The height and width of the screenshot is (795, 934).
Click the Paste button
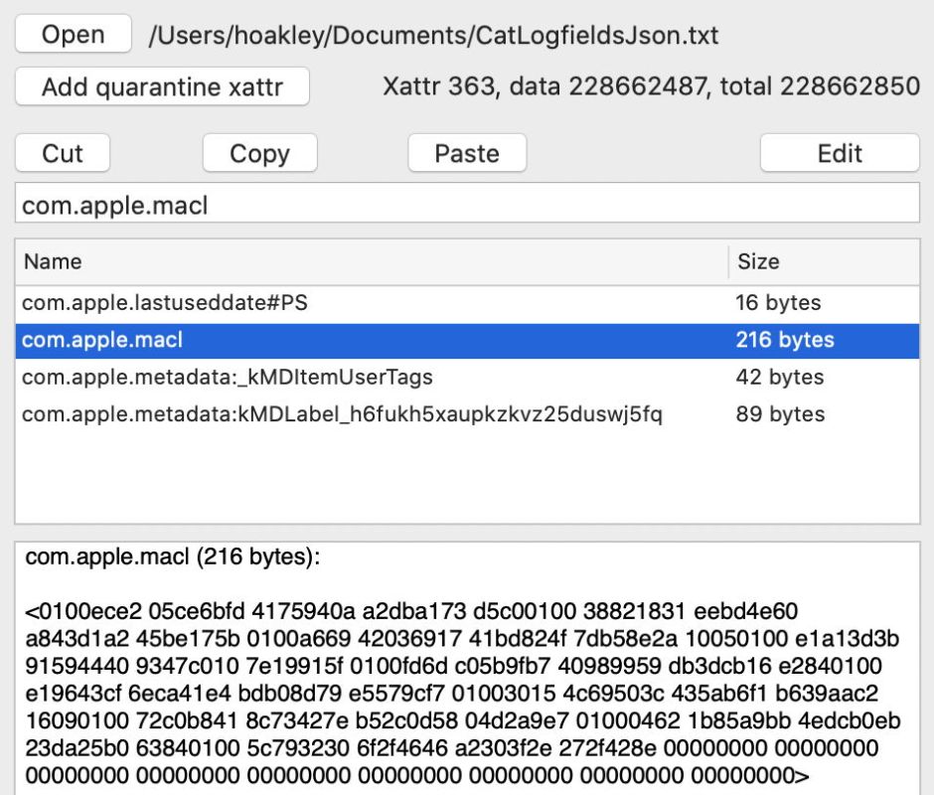467,153
